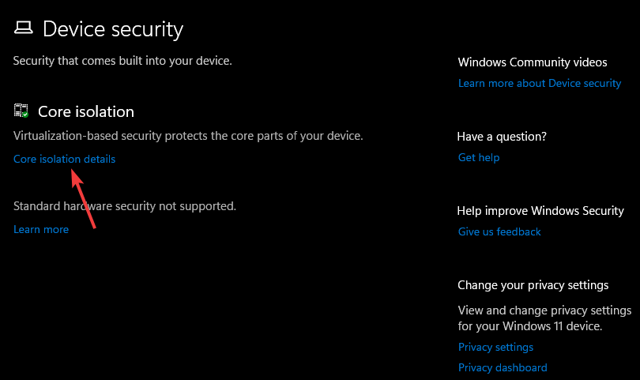Click the Core isolation chip icon

(21, 111)
